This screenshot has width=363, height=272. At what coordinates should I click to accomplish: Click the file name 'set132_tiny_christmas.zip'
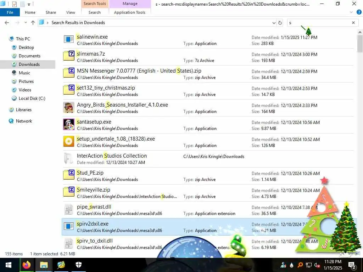[x=106, y=88]
